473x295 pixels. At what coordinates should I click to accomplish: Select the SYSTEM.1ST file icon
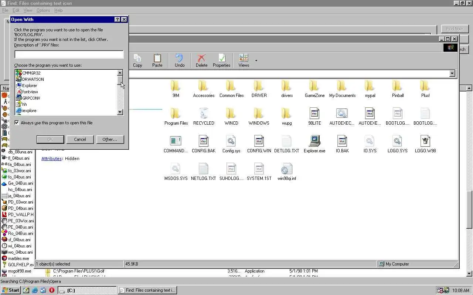[259, 172]
